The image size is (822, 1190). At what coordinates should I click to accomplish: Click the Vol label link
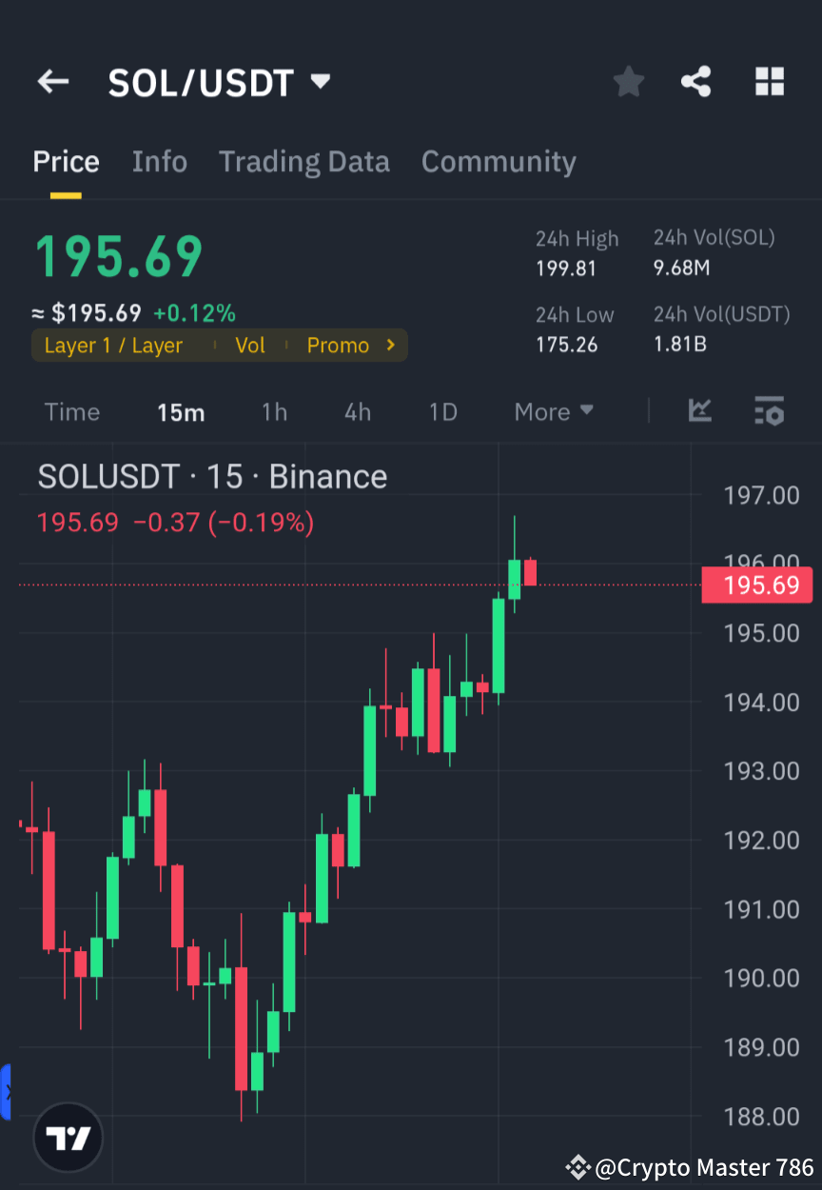[x=250, y=346]
